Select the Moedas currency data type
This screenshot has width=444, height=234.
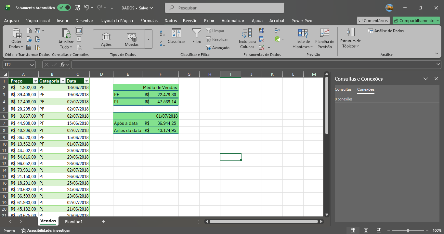tap(132, 39)
